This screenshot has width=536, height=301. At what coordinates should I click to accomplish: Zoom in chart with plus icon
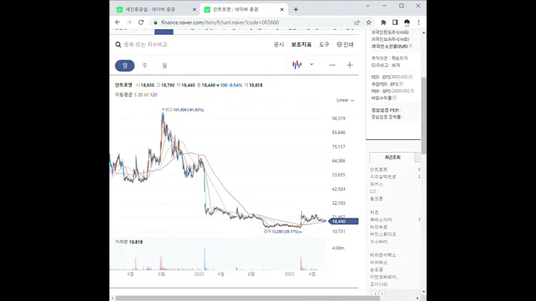pyautogui.click(x=350, y=65)
